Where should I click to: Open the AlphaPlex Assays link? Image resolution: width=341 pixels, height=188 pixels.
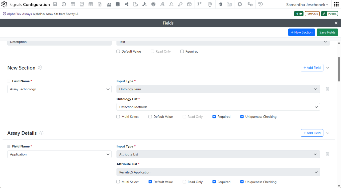click(20, 14)
